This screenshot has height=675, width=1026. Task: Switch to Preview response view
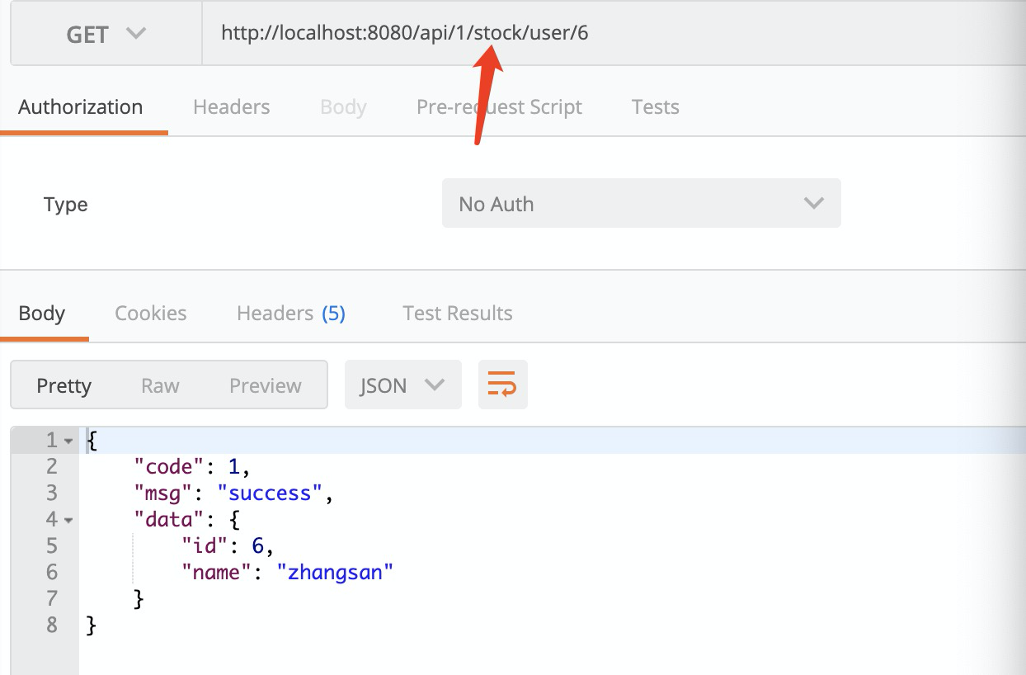(266, 385)
